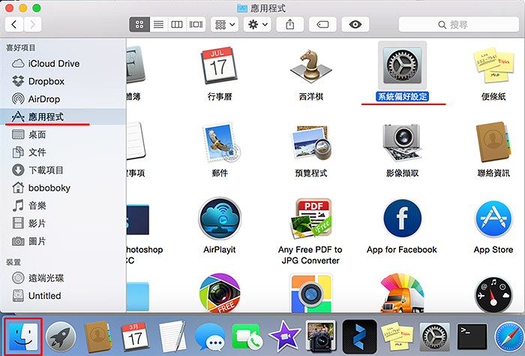525x356 pixels.
Task: Open the orange truck with color swatches app
Action: (x=402, y=293)
